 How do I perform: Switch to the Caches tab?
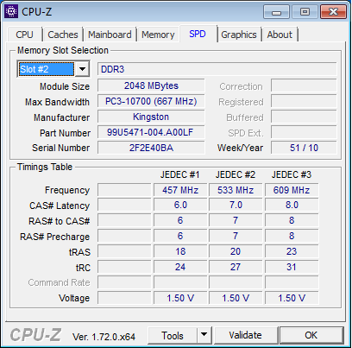point(63,35)
